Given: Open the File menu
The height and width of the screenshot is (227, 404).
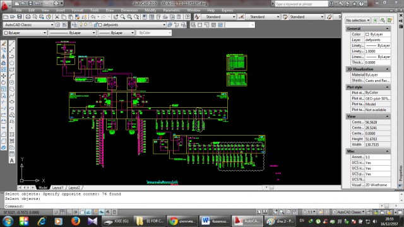Looking at the screenshot, I should 19,10.
